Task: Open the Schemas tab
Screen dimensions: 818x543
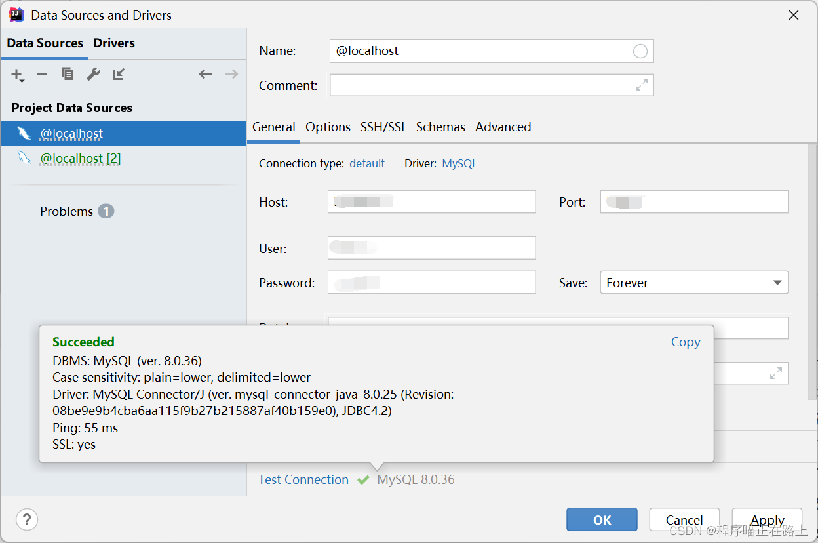Action: click(440, 127)
